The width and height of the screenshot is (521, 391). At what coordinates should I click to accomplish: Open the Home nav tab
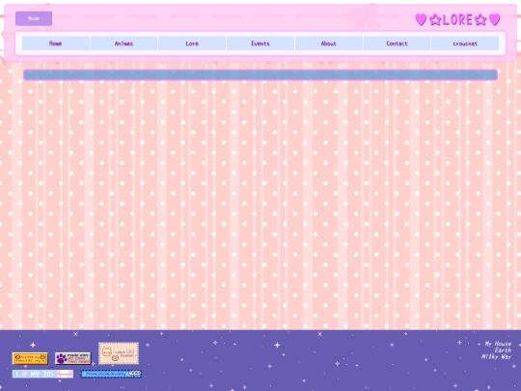[56, 43]
